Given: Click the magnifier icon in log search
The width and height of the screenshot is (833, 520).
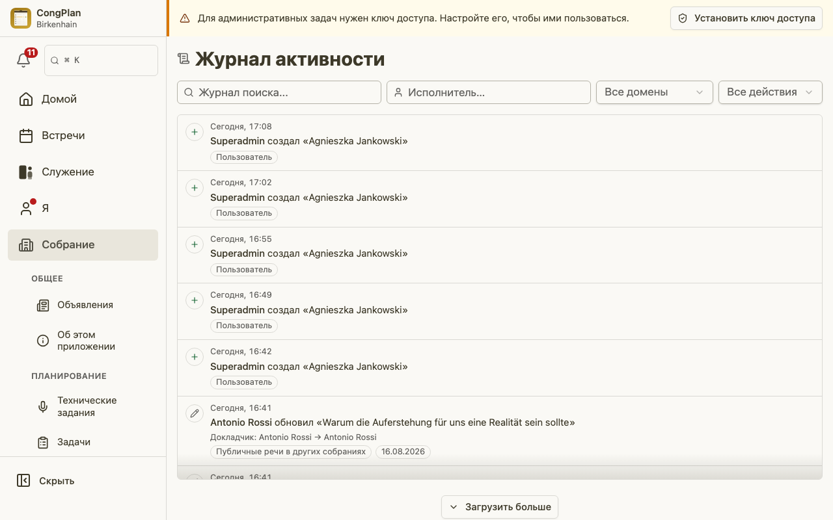Looking at the screenshot, I should (x=189, y=92).
